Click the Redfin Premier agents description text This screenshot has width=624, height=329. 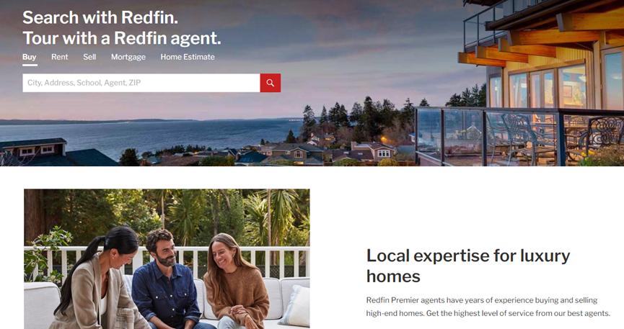(x=488, y=307)
